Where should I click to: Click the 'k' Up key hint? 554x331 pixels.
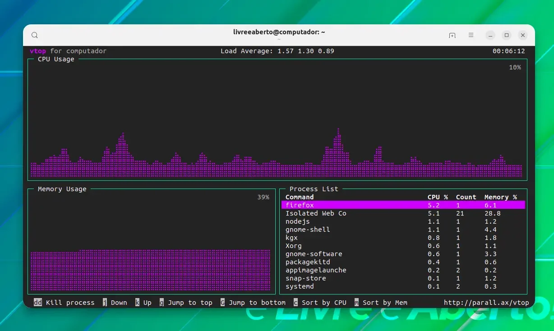143,303
